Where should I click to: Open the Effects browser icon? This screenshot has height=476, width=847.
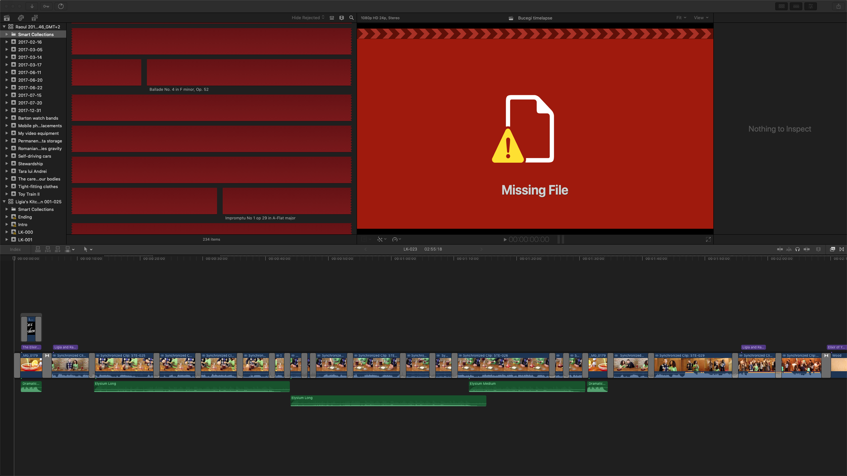pyautogui.click(x=832, y=249)
